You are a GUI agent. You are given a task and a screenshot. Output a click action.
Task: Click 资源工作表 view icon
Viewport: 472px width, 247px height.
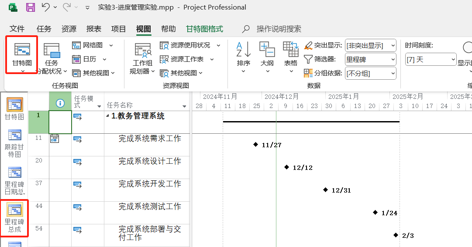click(x=164, y=59)
